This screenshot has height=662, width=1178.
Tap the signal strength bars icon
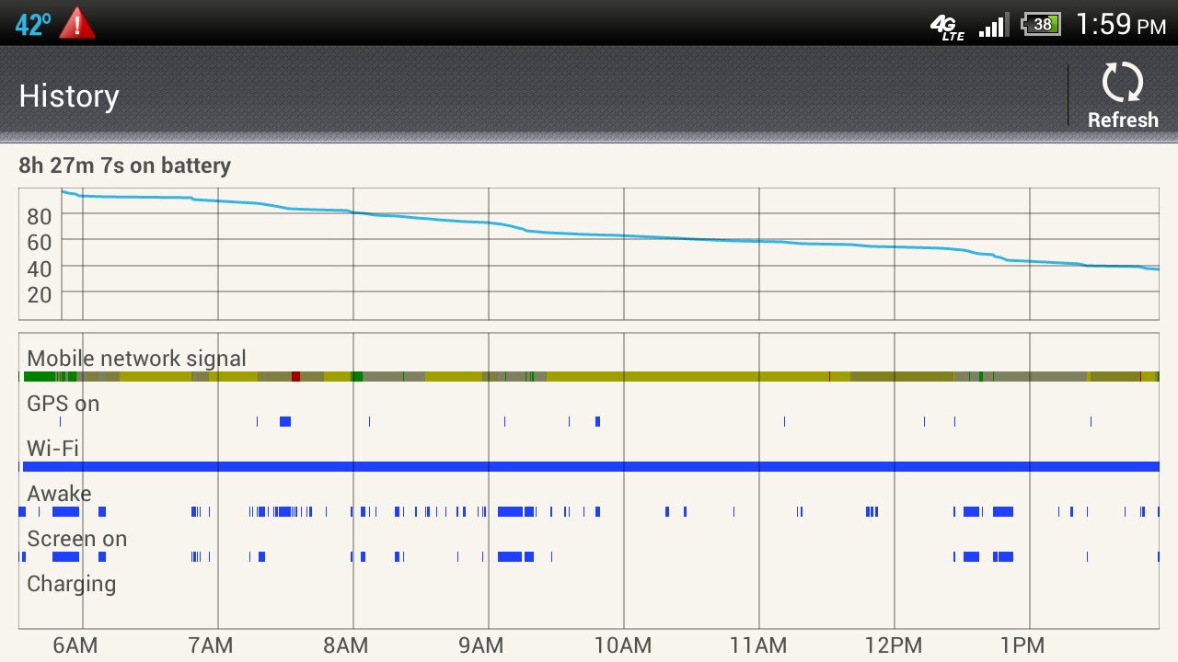point(993,26)
